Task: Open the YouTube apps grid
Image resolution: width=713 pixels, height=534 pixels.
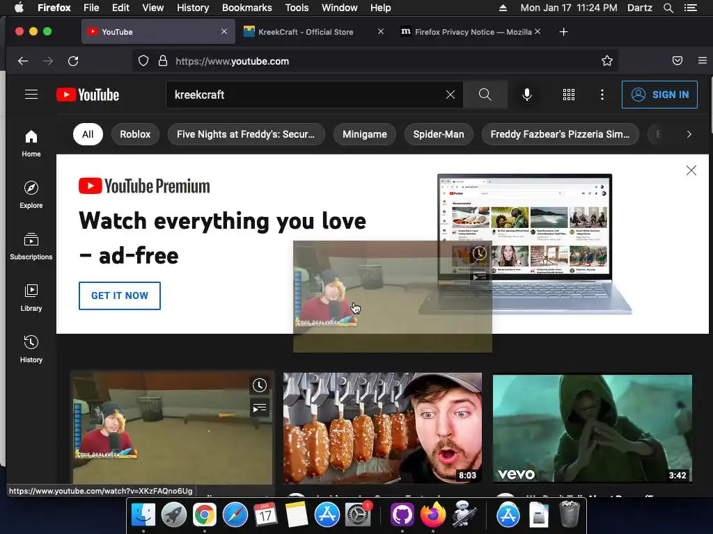Action: pyautogui.click(x=568, y=95)
